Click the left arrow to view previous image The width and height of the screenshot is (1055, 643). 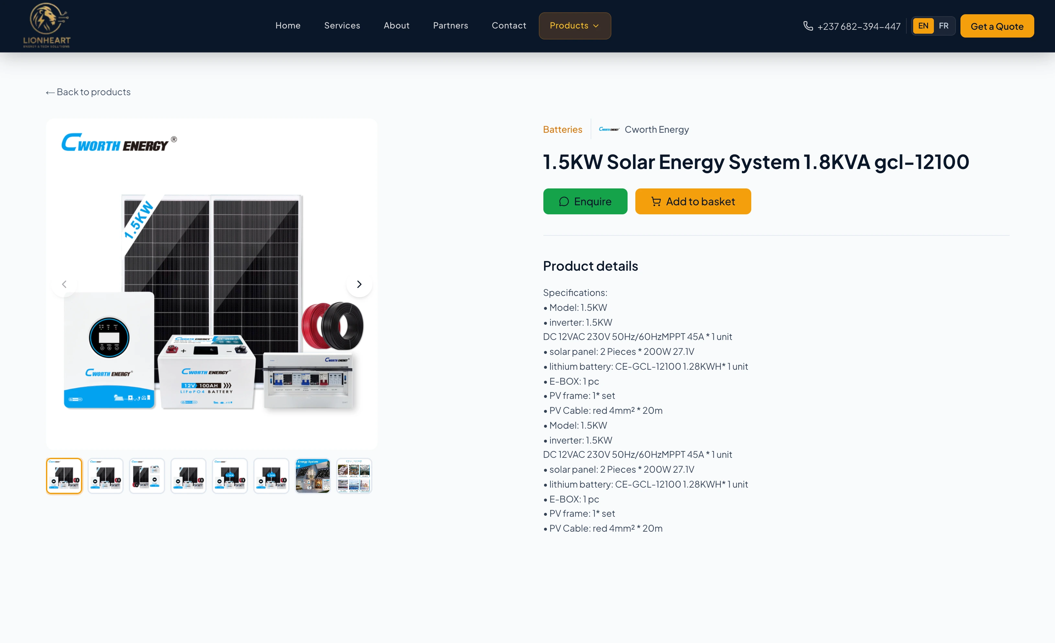tap(64, 284)
